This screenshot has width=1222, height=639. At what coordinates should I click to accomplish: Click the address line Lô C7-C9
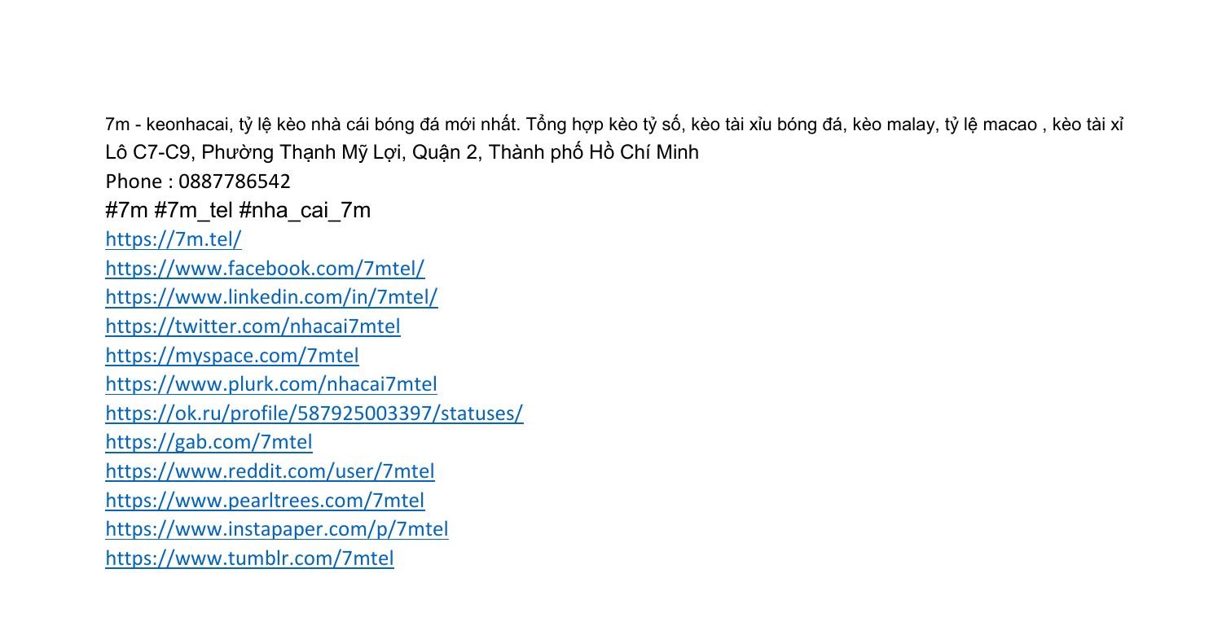[402, 152]
